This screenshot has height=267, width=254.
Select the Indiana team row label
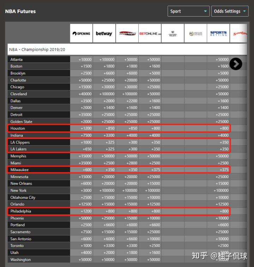pyautogui.click(x=39, y=135)
